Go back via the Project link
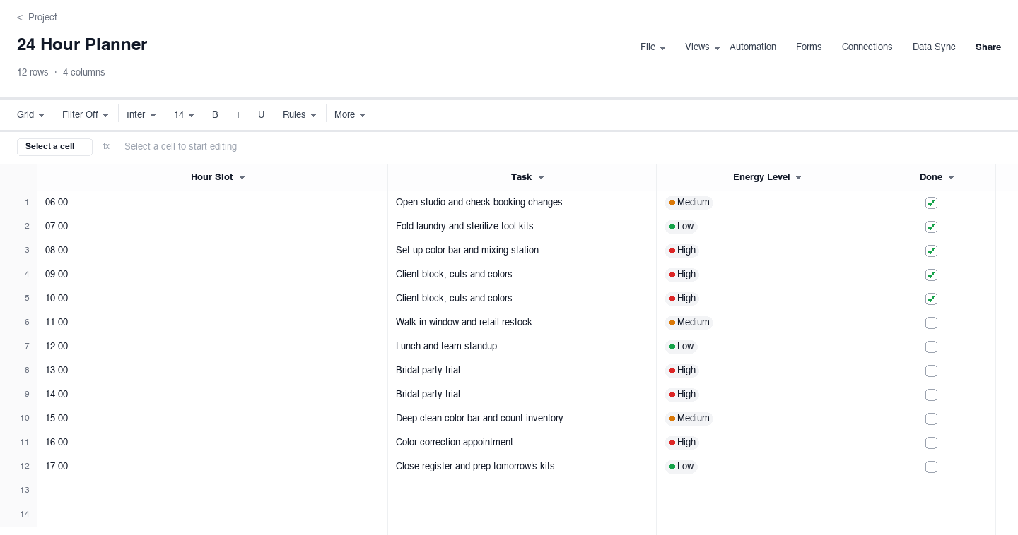Viewport: 1018px width, 535px height. (x=37, y=17)
